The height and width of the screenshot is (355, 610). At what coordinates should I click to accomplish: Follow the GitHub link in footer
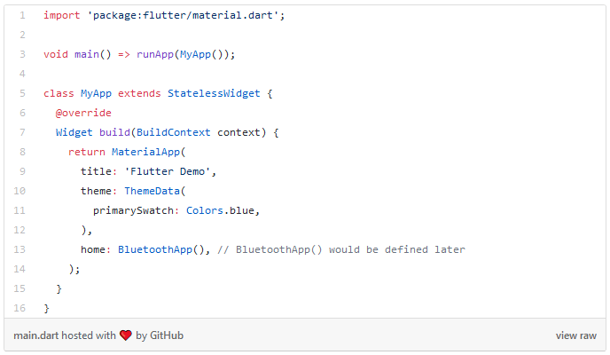point(167,335)
